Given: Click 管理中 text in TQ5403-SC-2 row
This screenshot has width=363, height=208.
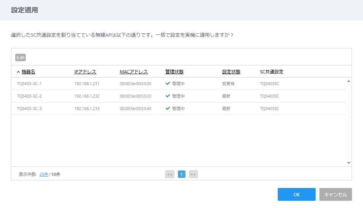Looking at the screenshot, I should click(x=178, y=96).
